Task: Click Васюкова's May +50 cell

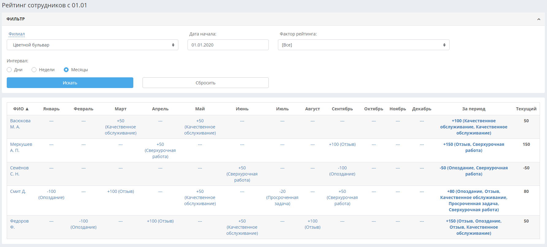Action: pos(200,127)
